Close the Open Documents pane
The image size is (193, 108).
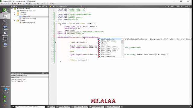[47, 73]
